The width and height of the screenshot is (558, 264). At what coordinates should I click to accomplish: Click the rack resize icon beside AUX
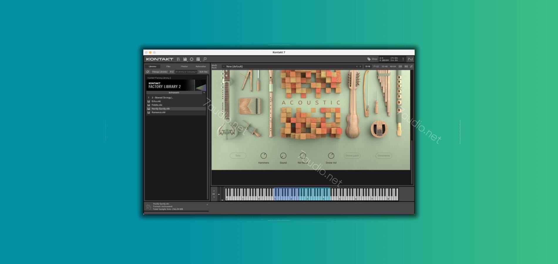point(411,67)
